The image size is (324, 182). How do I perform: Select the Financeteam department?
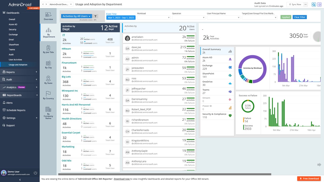coord(90,67)
